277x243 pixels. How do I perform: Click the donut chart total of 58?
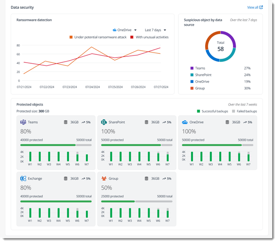[220, 47]
